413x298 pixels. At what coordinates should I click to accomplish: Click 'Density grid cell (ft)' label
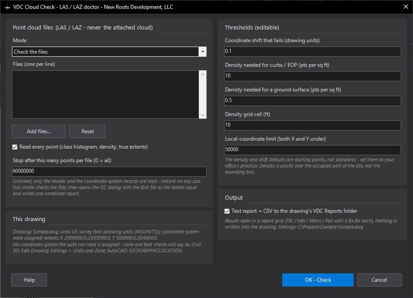(x=247, y=114)
